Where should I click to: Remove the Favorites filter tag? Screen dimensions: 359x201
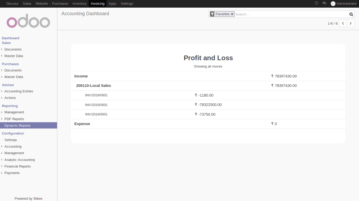[232, 14]
